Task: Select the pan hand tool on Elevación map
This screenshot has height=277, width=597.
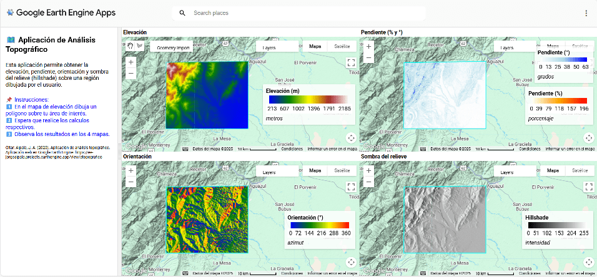Action: [x=131, y=46]
